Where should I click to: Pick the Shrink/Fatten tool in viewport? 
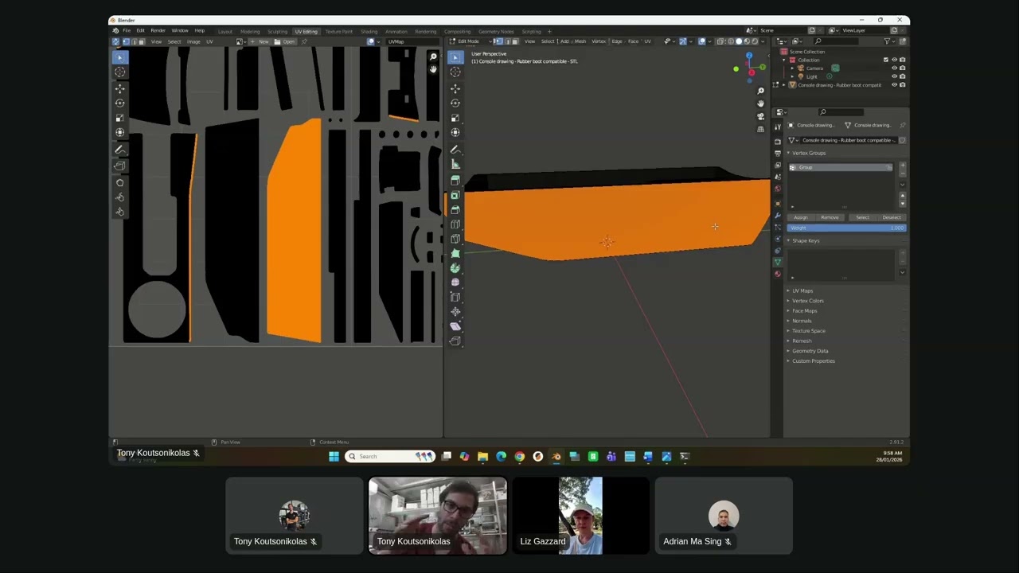455,311
